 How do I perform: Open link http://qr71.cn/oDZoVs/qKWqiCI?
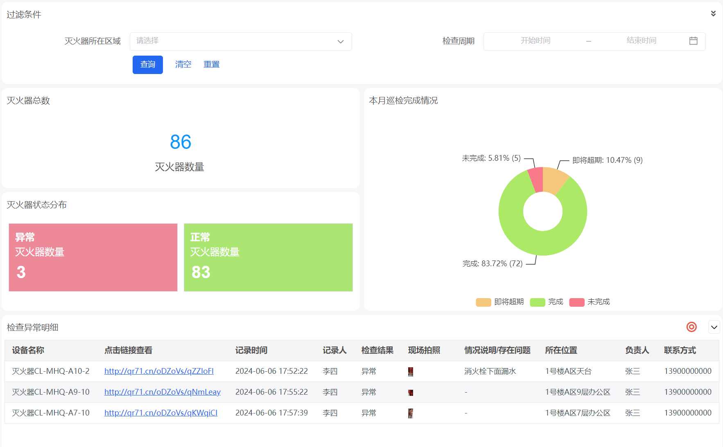coord(161,413)
